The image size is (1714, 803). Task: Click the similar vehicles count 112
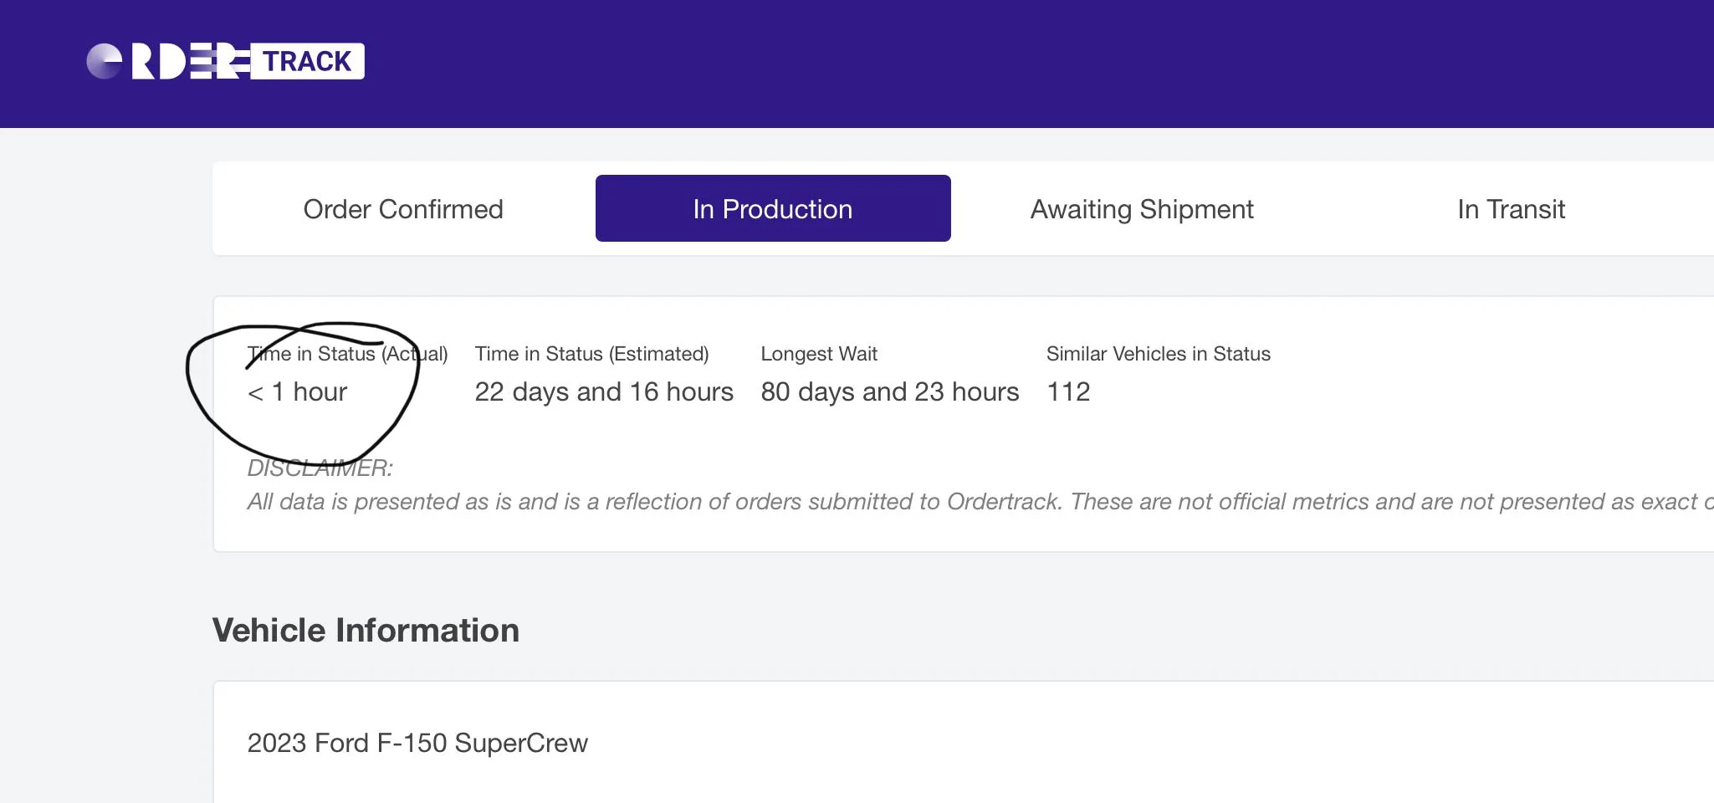tap(1068, 391)
